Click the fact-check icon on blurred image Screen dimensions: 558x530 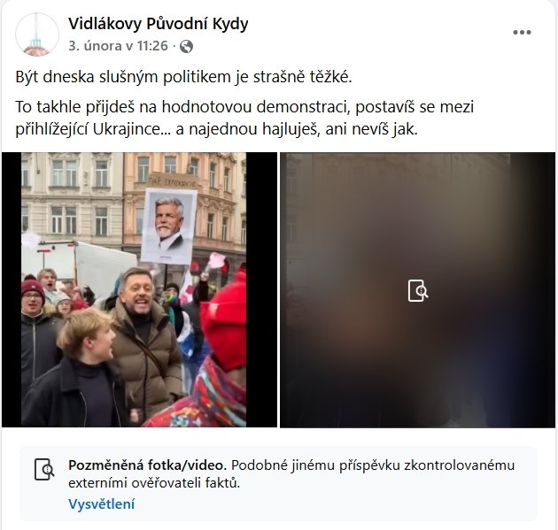coord(418,290)
